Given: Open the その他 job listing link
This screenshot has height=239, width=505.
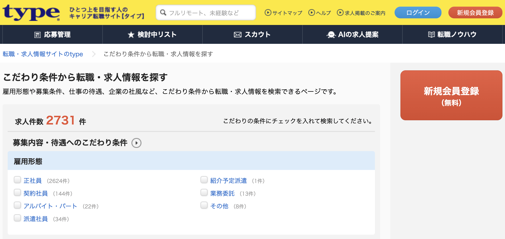Looking at the screenshot, I should pyautogui.click(x=219, y=206).
